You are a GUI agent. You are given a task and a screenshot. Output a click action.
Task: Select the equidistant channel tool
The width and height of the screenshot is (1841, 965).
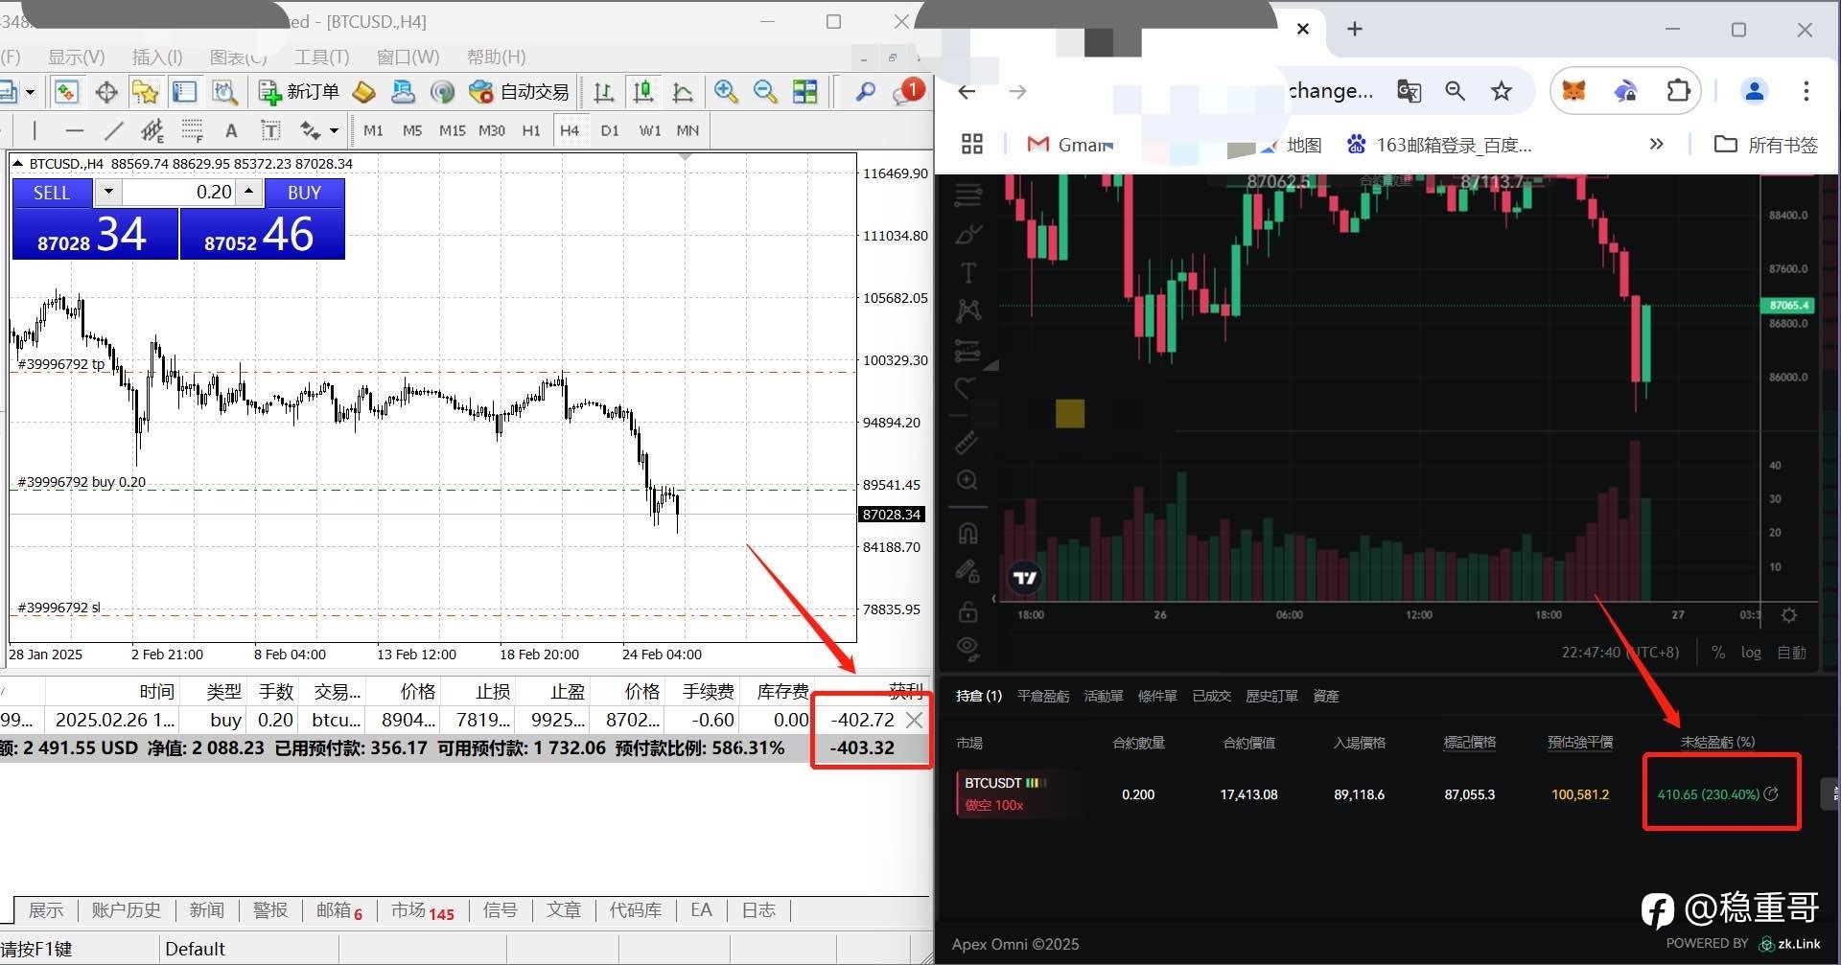tap(152, 130)
